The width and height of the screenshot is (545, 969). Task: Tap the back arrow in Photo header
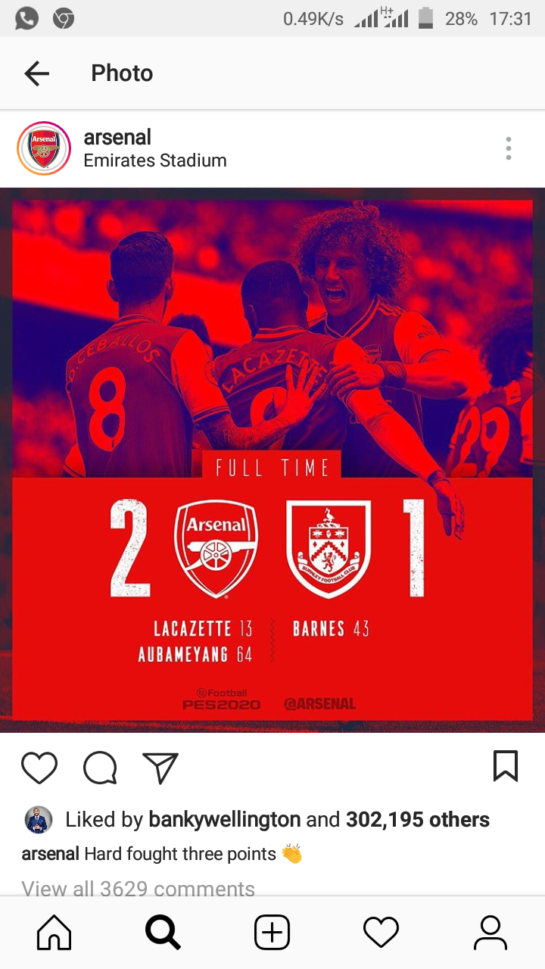[36, 73]
